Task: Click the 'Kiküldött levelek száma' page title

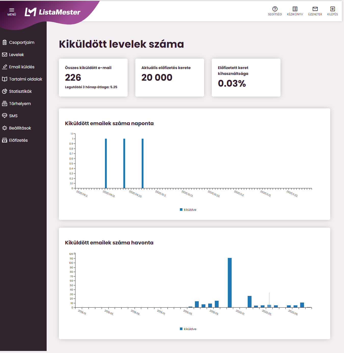Action: click(121, 44)
